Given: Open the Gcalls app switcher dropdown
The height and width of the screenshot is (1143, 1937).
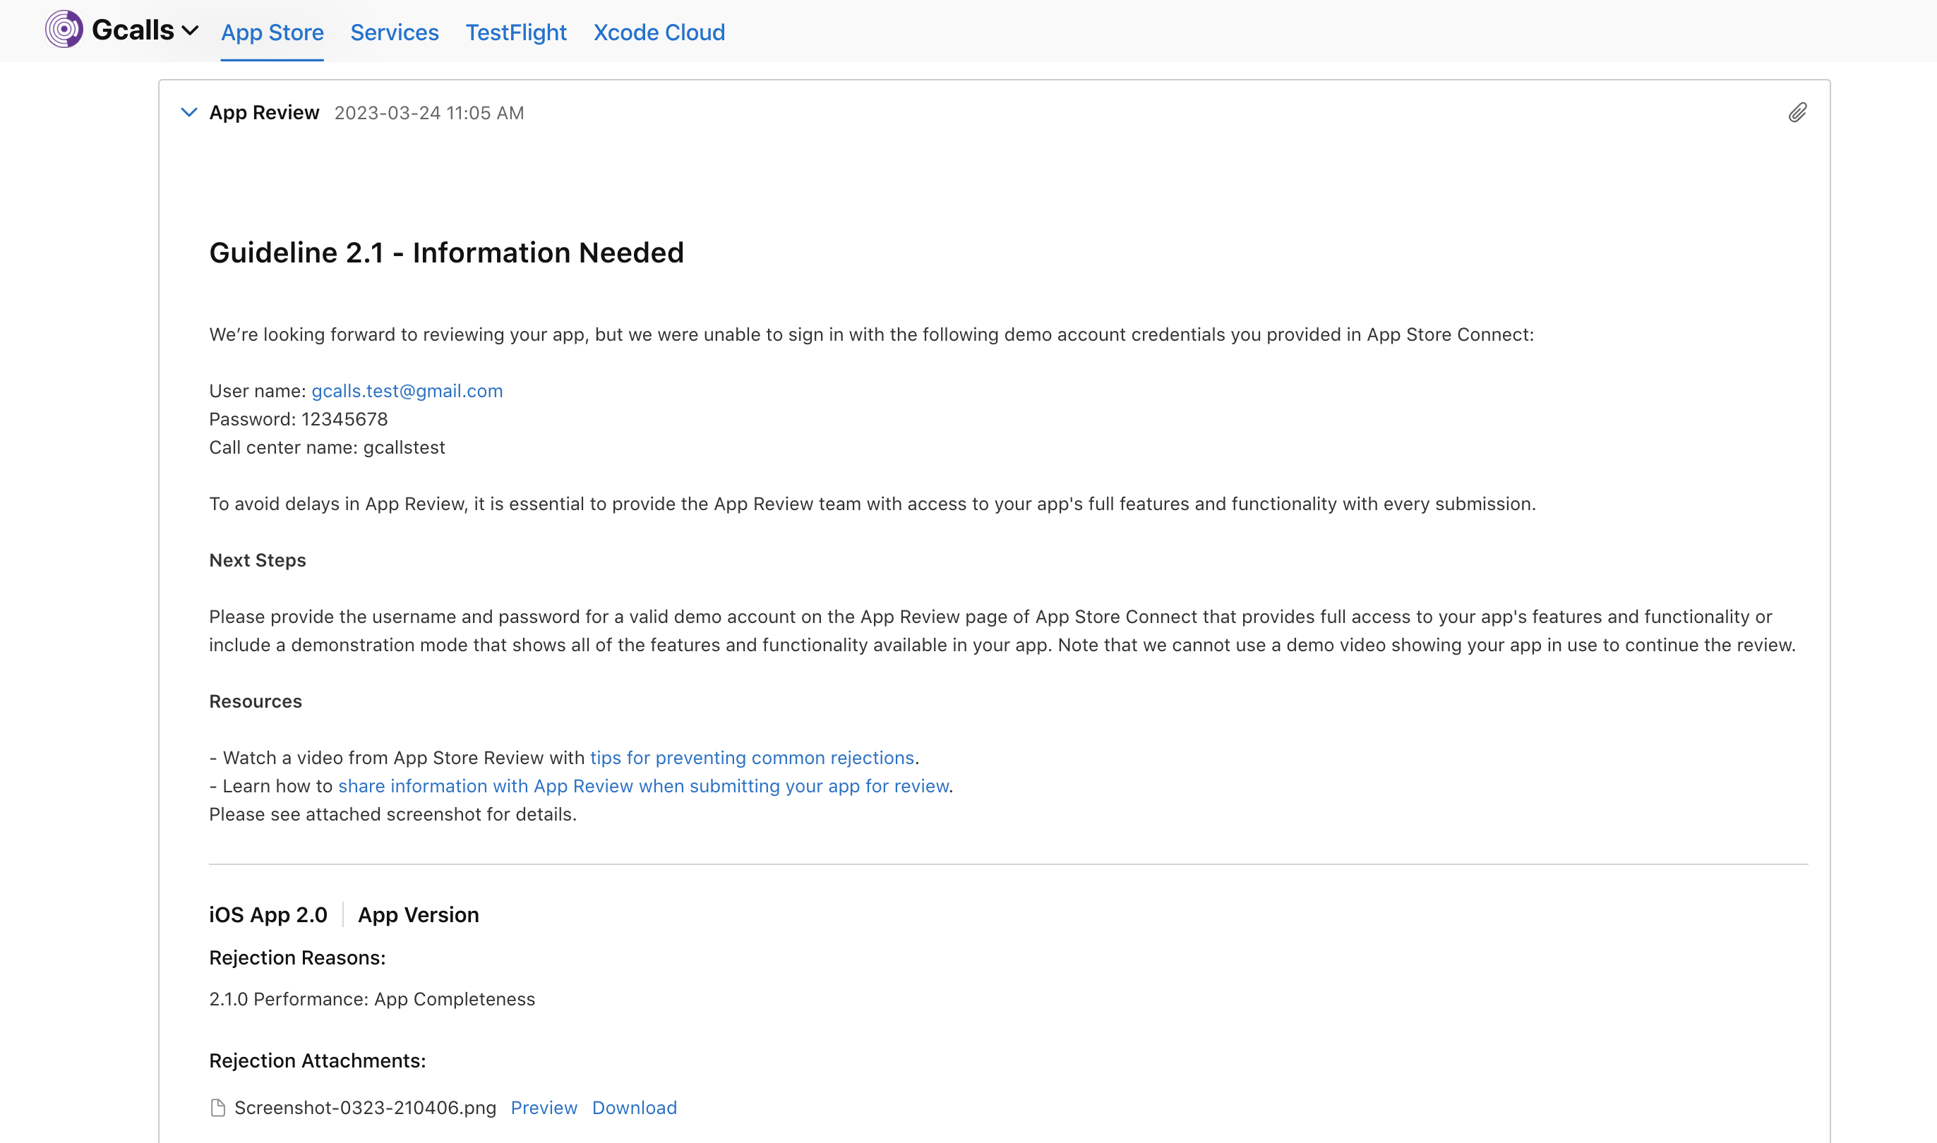Looking at the screenshot, I should click(191, 31).
